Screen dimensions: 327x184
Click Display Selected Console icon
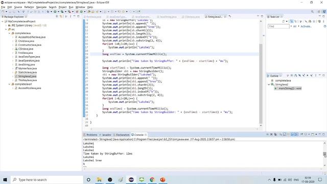pyautogui.click(x=306, y=134)
